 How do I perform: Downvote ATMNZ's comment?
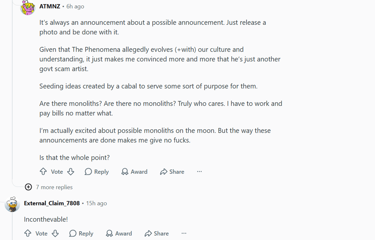(x=71, y=172)
